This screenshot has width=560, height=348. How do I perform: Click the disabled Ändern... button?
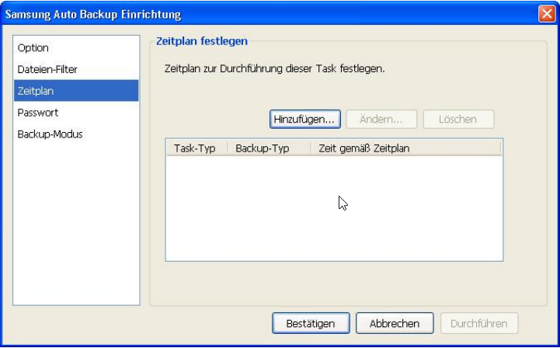tap(381, 120)
